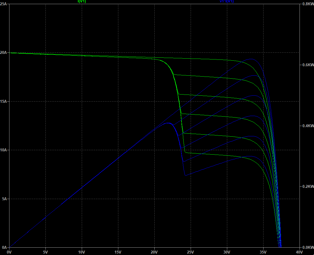Click the 0A label on left axis
The width and height of the screenshot is (314, 255).
5,248
